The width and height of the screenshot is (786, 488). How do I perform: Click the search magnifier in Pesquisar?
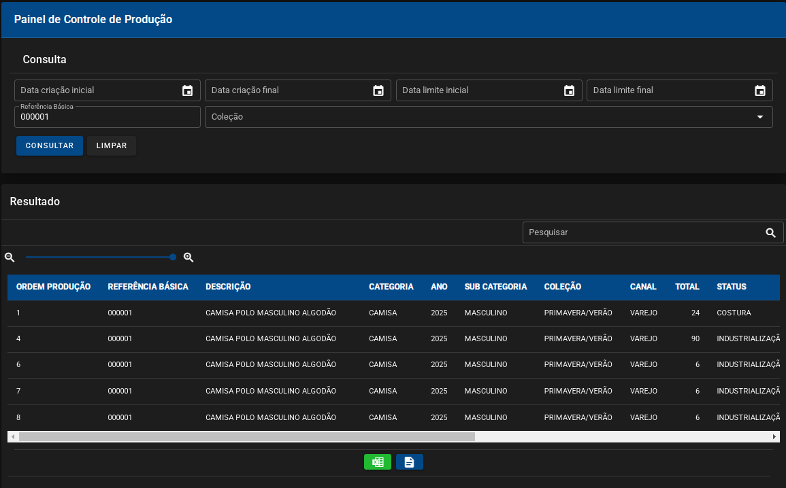click(x=770, y=232)
